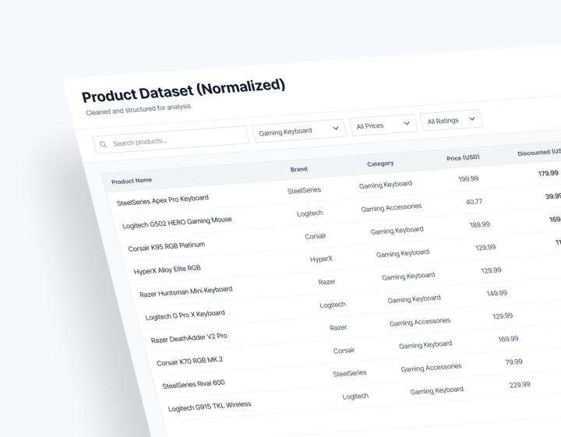Click the 169.99 price value
The image size is (561, 437).
[x=508, y=339]
